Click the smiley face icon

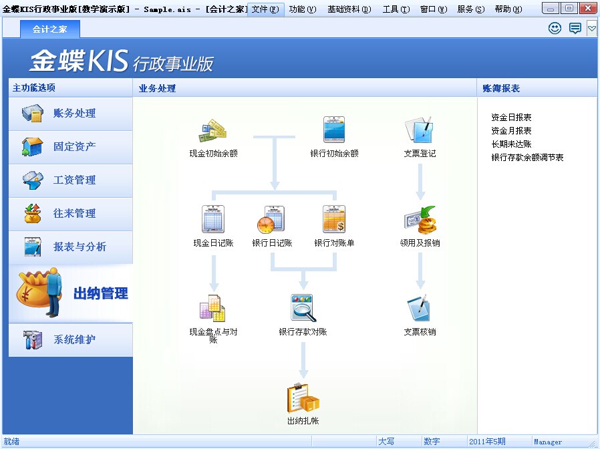click(x=555, y=28)
